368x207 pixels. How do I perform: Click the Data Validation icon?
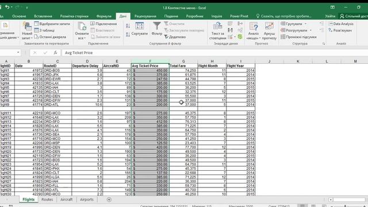(x=230, y=37)
